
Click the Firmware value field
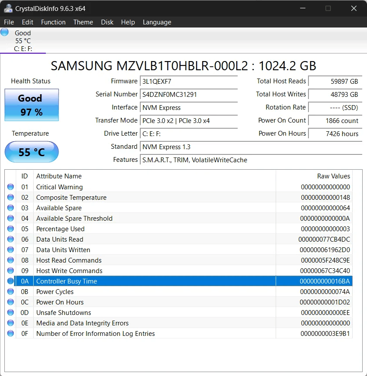[189, 82]
